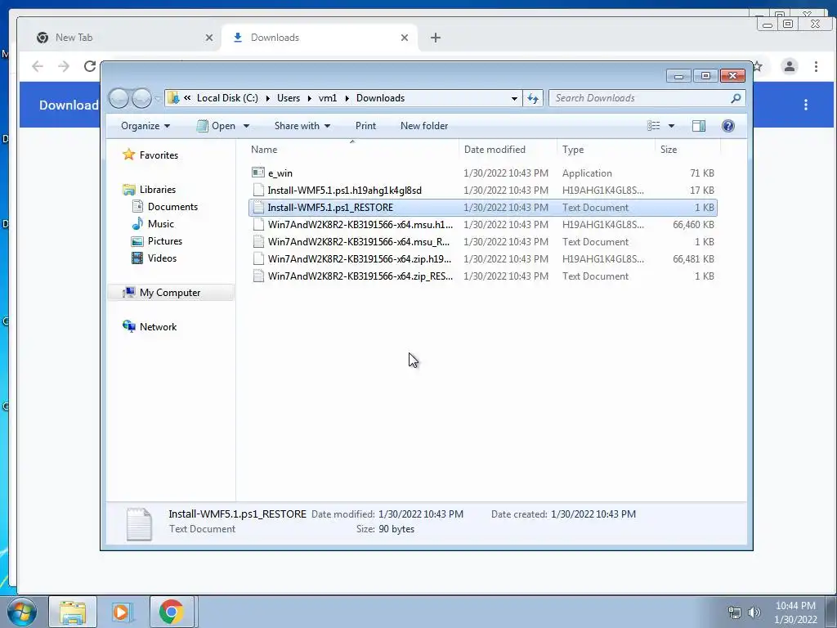Click the Chrome icon in the taskbar
The width and height of the screenshot is (837, 628).
(171, 612)
